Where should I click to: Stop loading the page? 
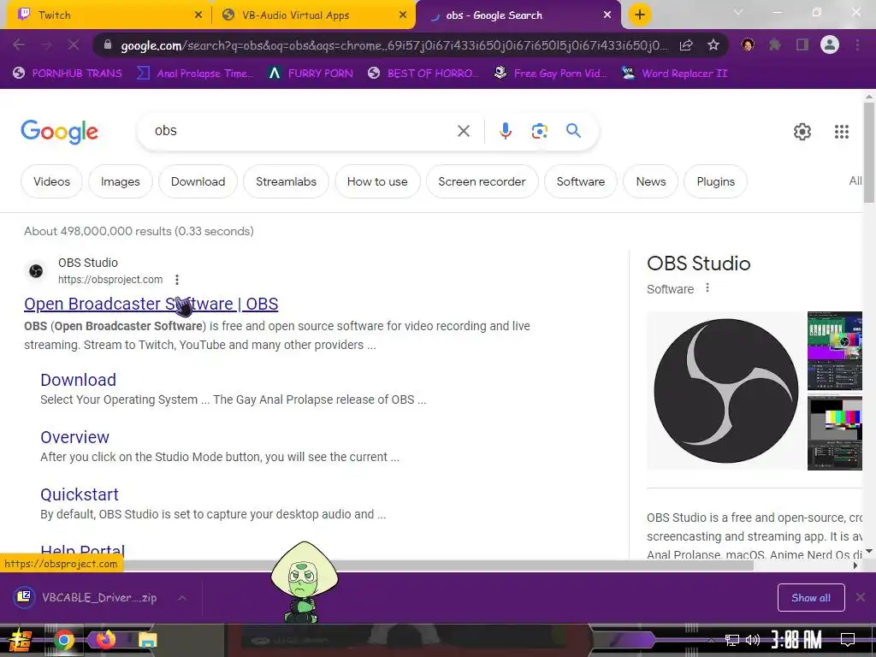click(74, 44)
